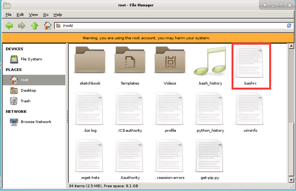Screen dimensions: 296x191
Task: Click the .wget-hsts file name
Action: (x=90, y=177)
